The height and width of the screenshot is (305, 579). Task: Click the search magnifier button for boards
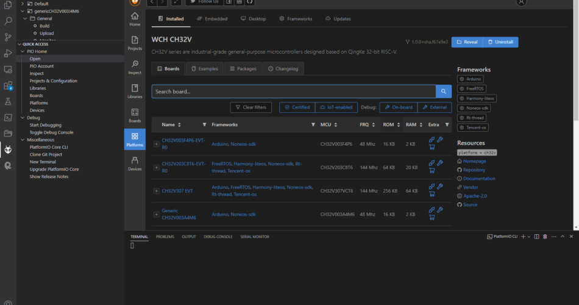[444, 91]
